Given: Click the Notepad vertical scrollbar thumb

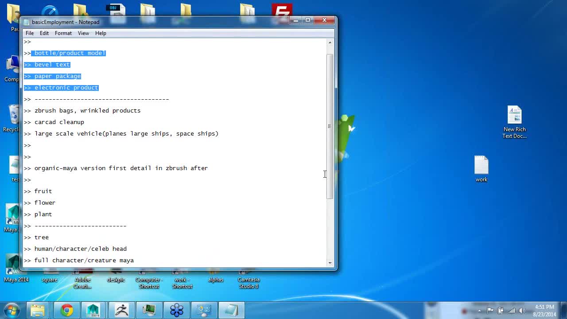Looking at the screenshot, I should tap(330, 126).
